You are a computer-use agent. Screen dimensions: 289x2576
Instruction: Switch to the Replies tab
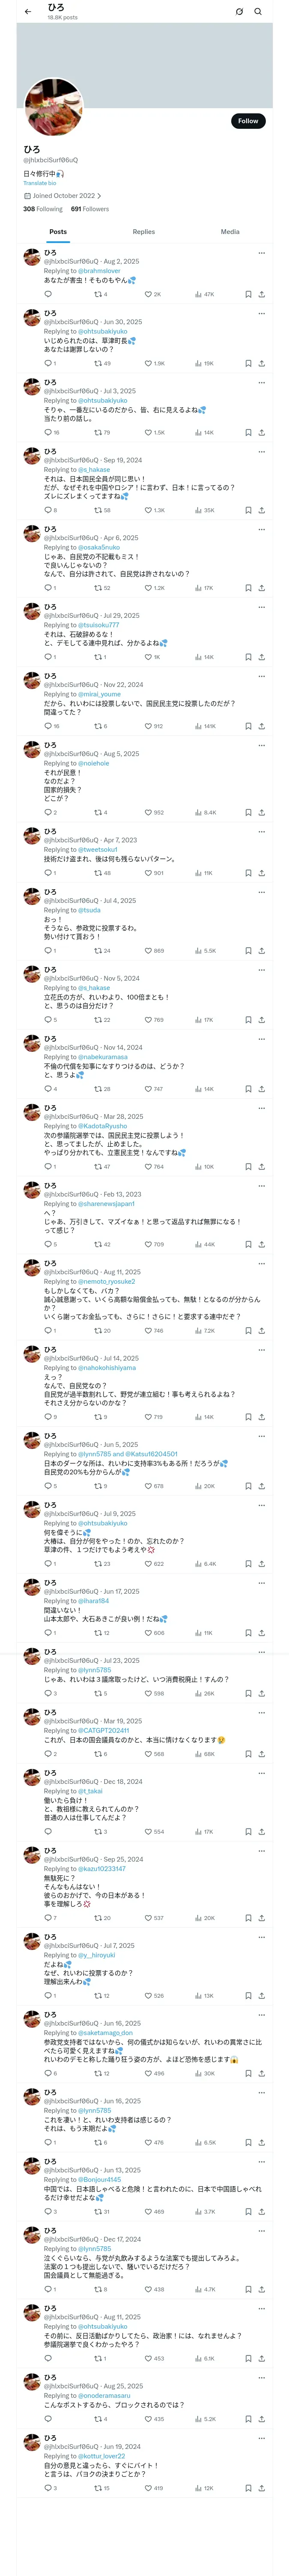(x=143, y=232)
